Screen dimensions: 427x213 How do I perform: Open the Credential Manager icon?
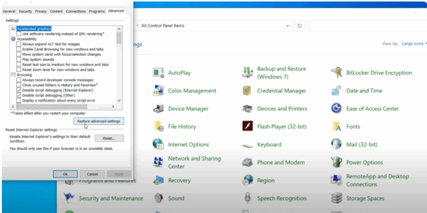pos(248,91)
